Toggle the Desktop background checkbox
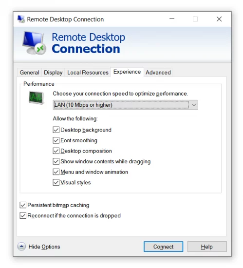 pos(56,130)
